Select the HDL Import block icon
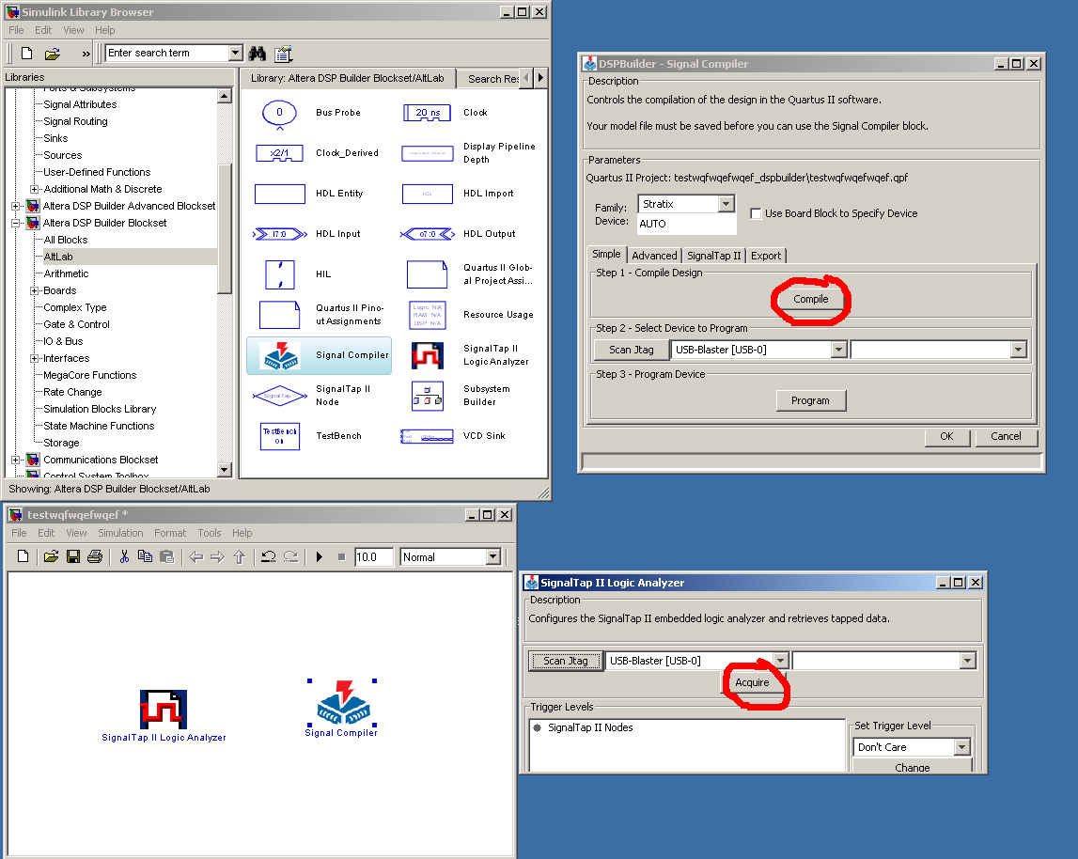This screenshot has width=1078, height=859. pos(427,194)
